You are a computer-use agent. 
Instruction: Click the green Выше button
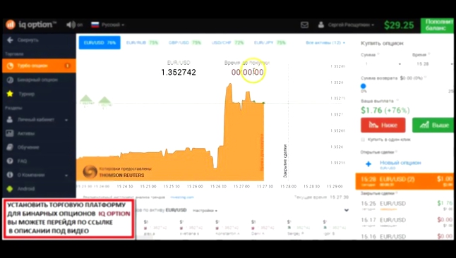(x=433, y=125)
